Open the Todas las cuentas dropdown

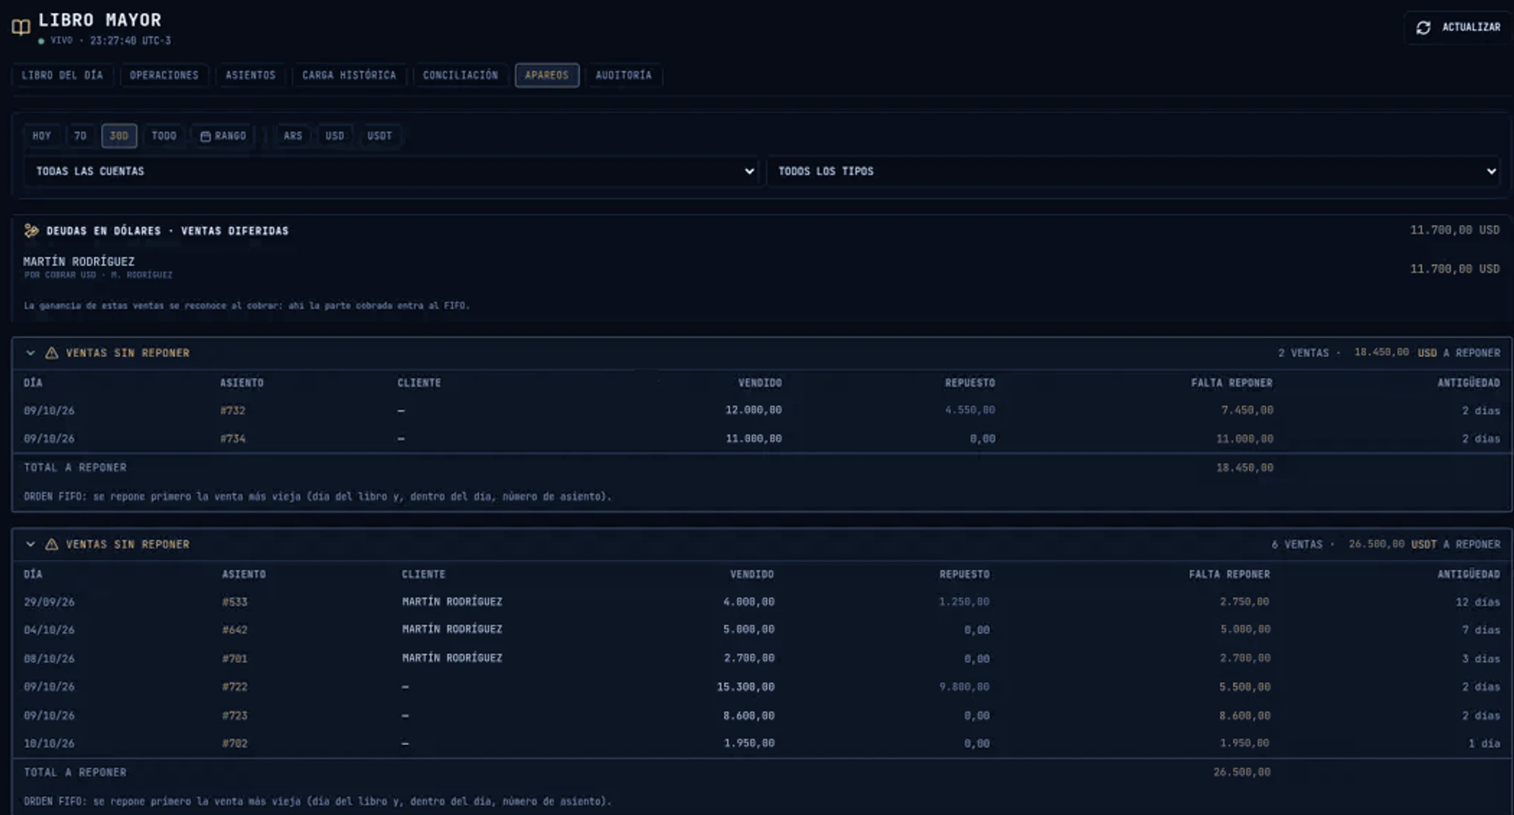click(391, 171)
